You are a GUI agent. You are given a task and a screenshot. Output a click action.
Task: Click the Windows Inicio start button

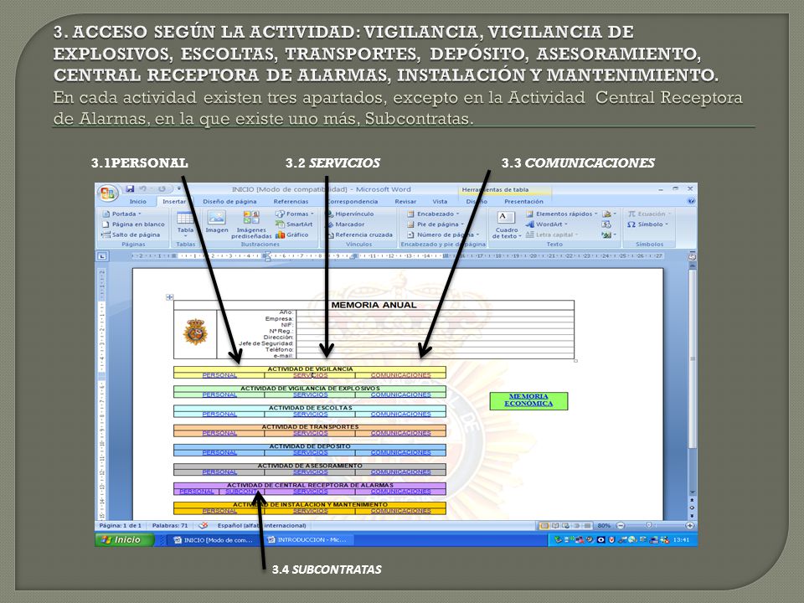(125, 539)
